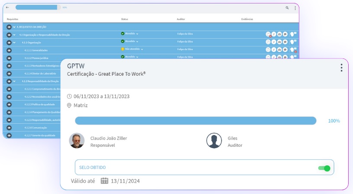This screenshot has width=353, height=194.
Task: Open the camera evidence icon for row 4.1.1 Organização
Action: coord(279,42)
